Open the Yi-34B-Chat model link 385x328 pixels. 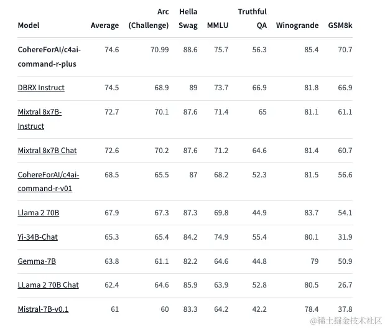(x=37, y=237)
